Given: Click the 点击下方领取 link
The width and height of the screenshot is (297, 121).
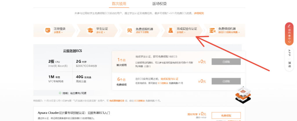Looking at the screenshot, I should coord(142,32).
